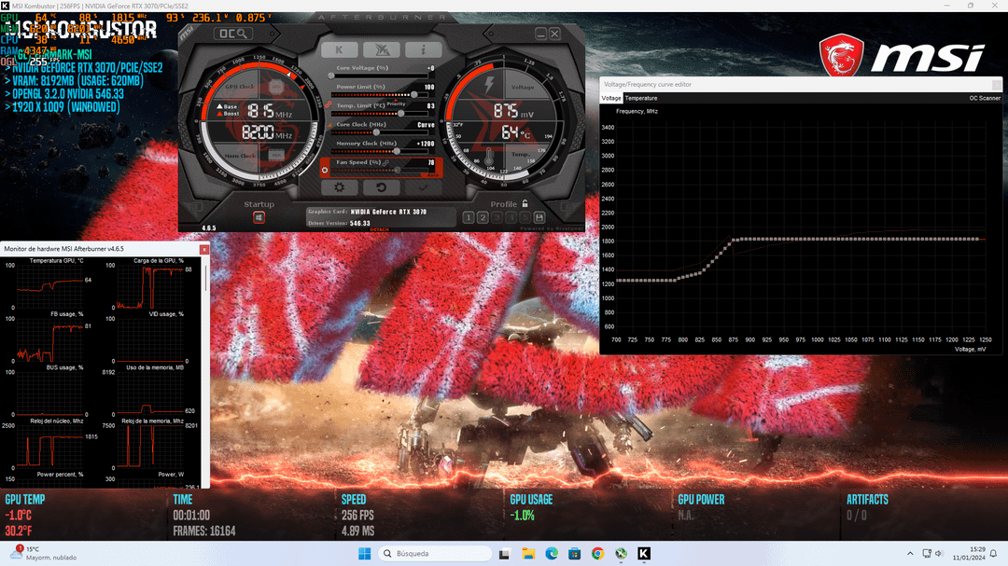The width and height of the screenshot is (1008, 566).
Task: Show hidden system tray icons
Action: [x=910, y=553]
